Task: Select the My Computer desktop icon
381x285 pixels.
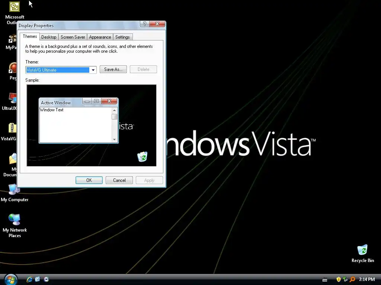Action: (x=15, y=193)
